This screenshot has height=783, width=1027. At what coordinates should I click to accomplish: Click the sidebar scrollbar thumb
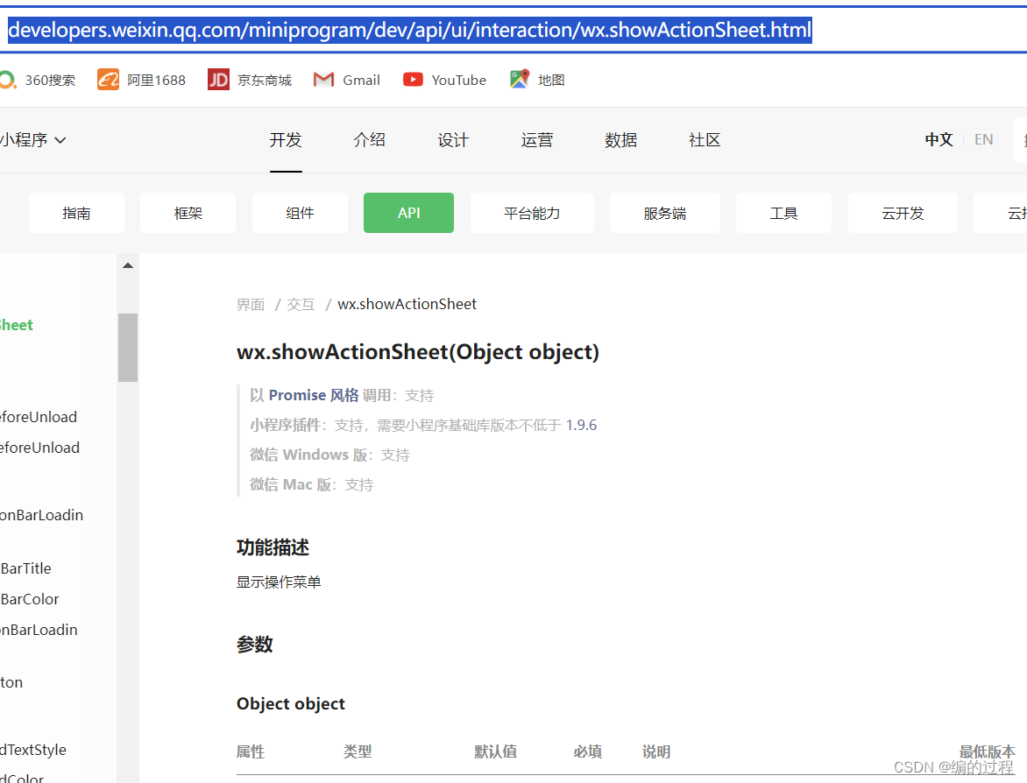pyautogui.click(x=128, y=347)
